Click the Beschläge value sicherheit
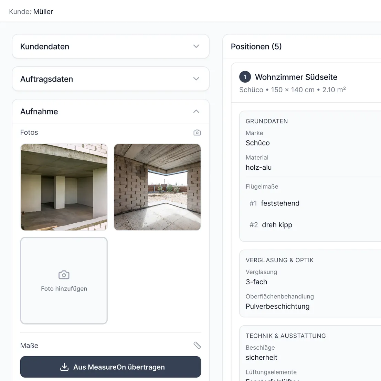This screenshot has height=381, width=381. 261,358
